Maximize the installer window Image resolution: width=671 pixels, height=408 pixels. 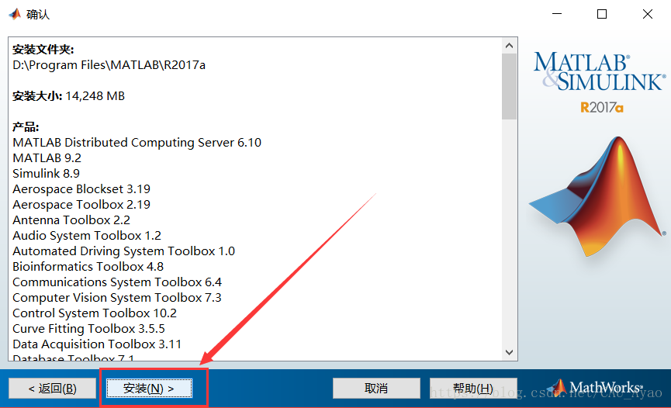(602, 14)
